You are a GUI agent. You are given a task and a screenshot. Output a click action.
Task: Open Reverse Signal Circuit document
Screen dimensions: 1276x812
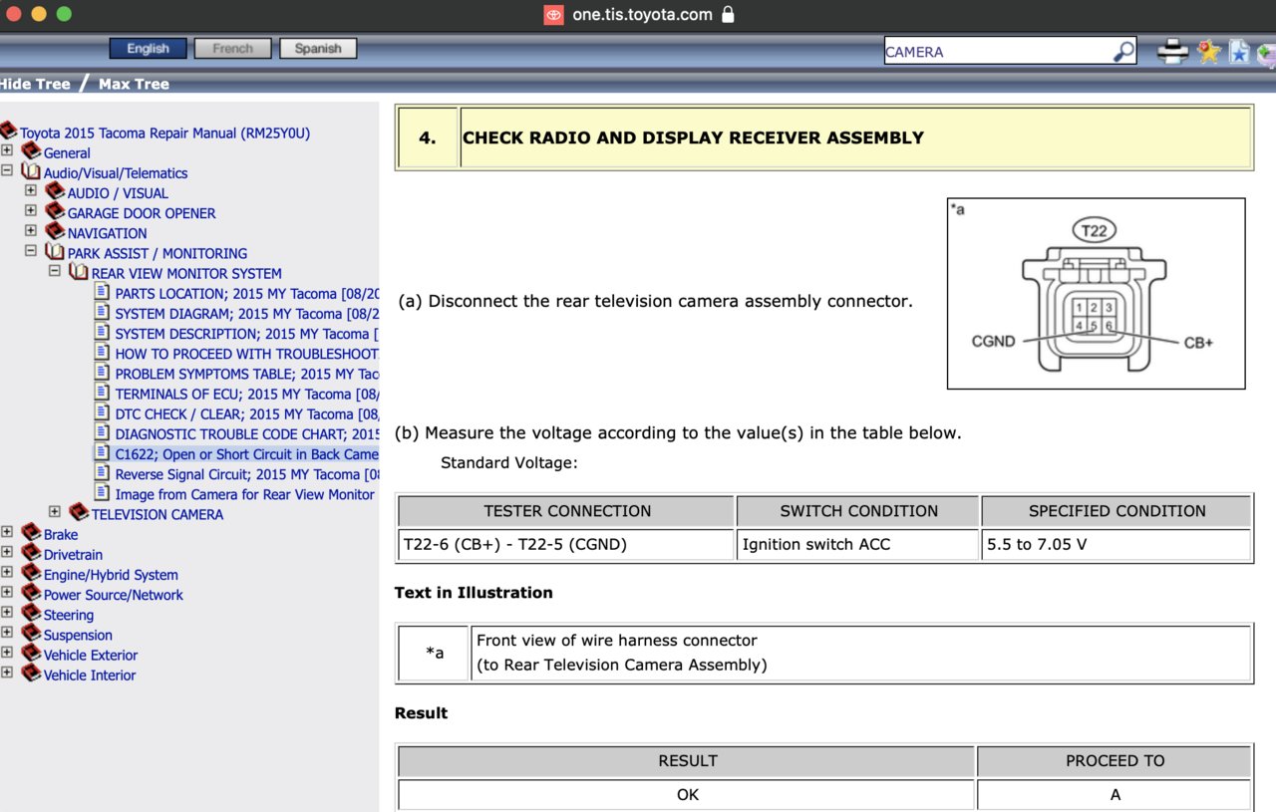tap(246, 474)
